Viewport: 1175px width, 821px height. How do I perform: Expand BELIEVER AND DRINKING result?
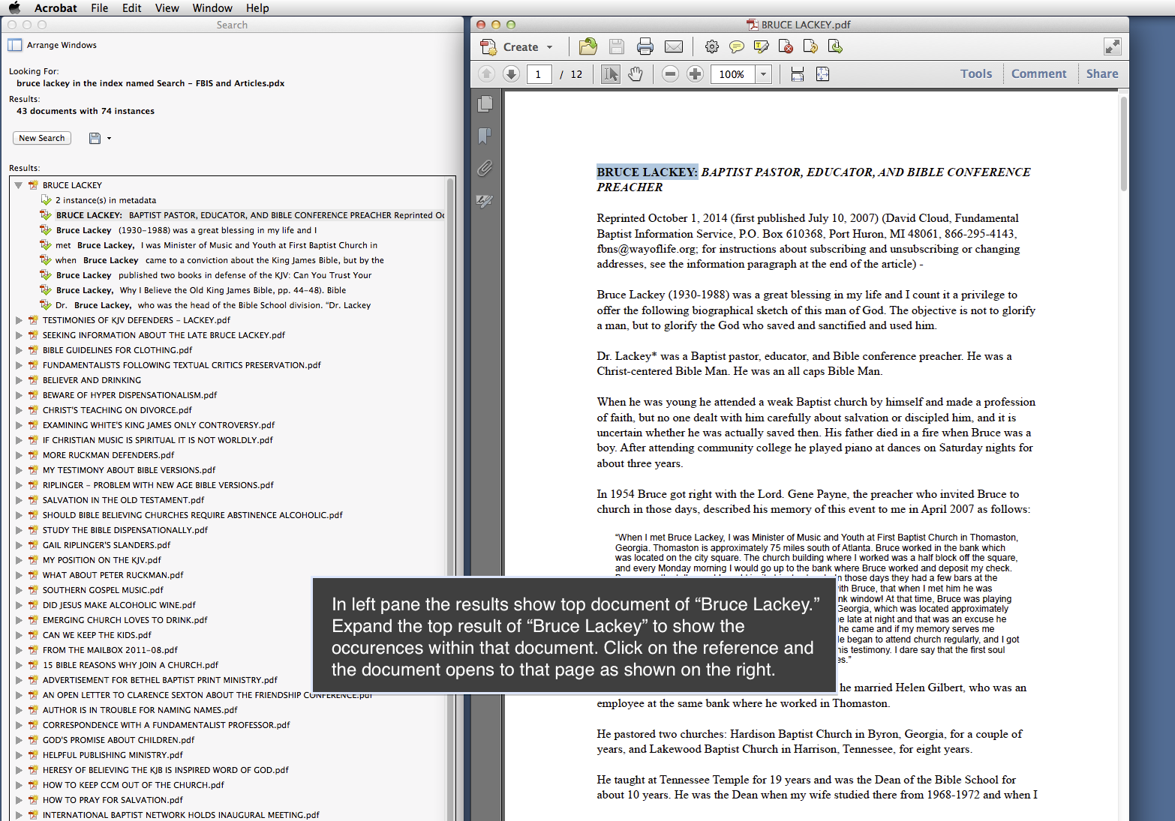pos(19,380)
